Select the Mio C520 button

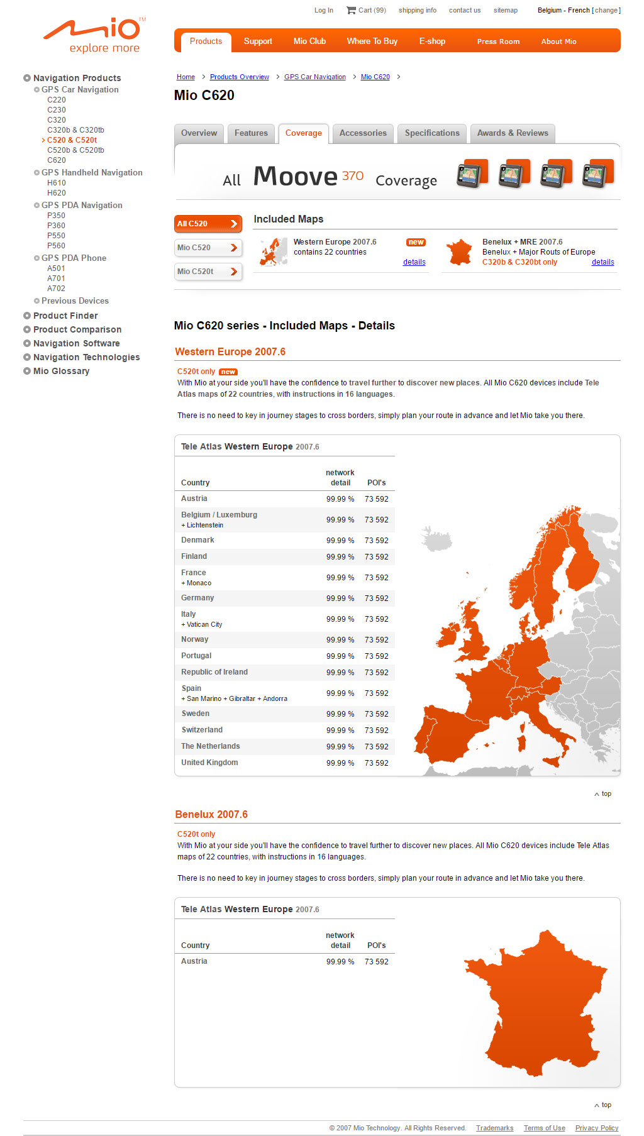pos(208,248)
